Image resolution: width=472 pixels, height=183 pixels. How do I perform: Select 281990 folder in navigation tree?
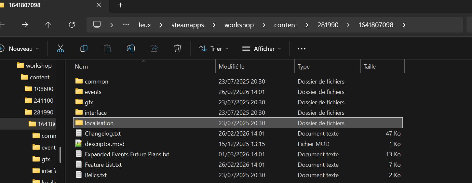click(x=39, y=112)
